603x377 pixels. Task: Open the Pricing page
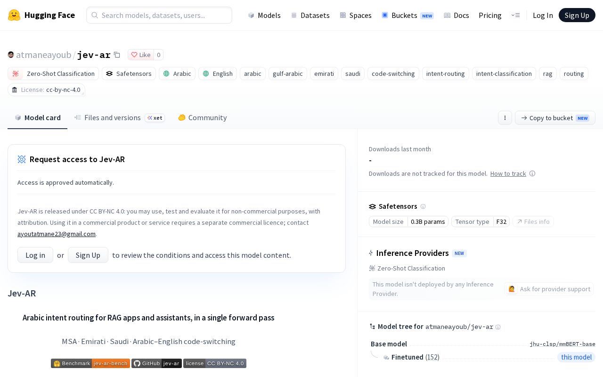click(x=490, y=15)
